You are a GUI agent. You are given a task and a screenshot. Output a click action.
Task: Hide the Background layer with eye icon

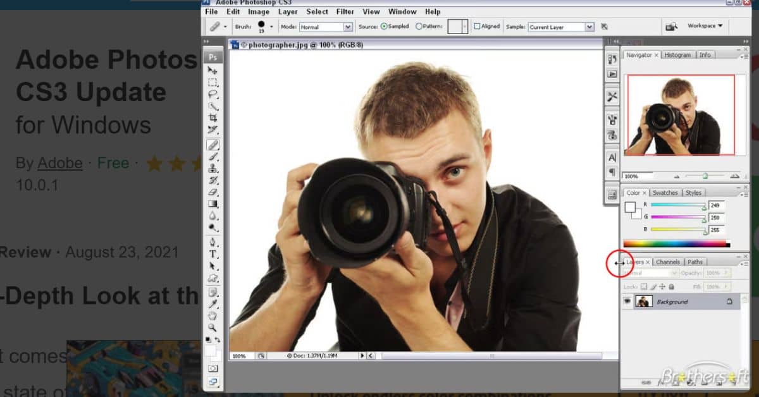click(x=627, y=302)
